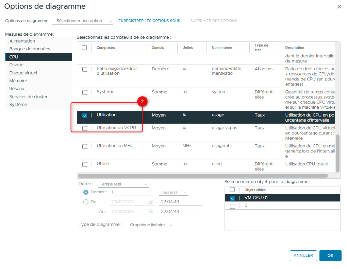Choose Disque virtuel measure category
Screen dimensions: 347x269
point(23,73)
